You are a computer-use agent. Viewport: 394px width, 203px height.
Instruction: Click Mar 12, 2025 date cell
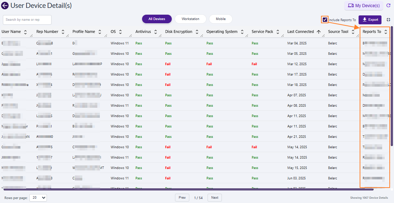click(297, 64)
